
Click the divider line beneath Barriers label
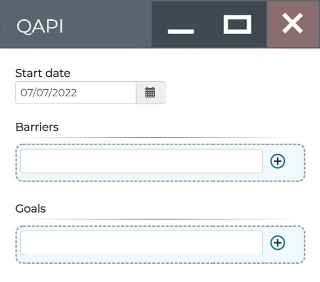click(160, 138)
